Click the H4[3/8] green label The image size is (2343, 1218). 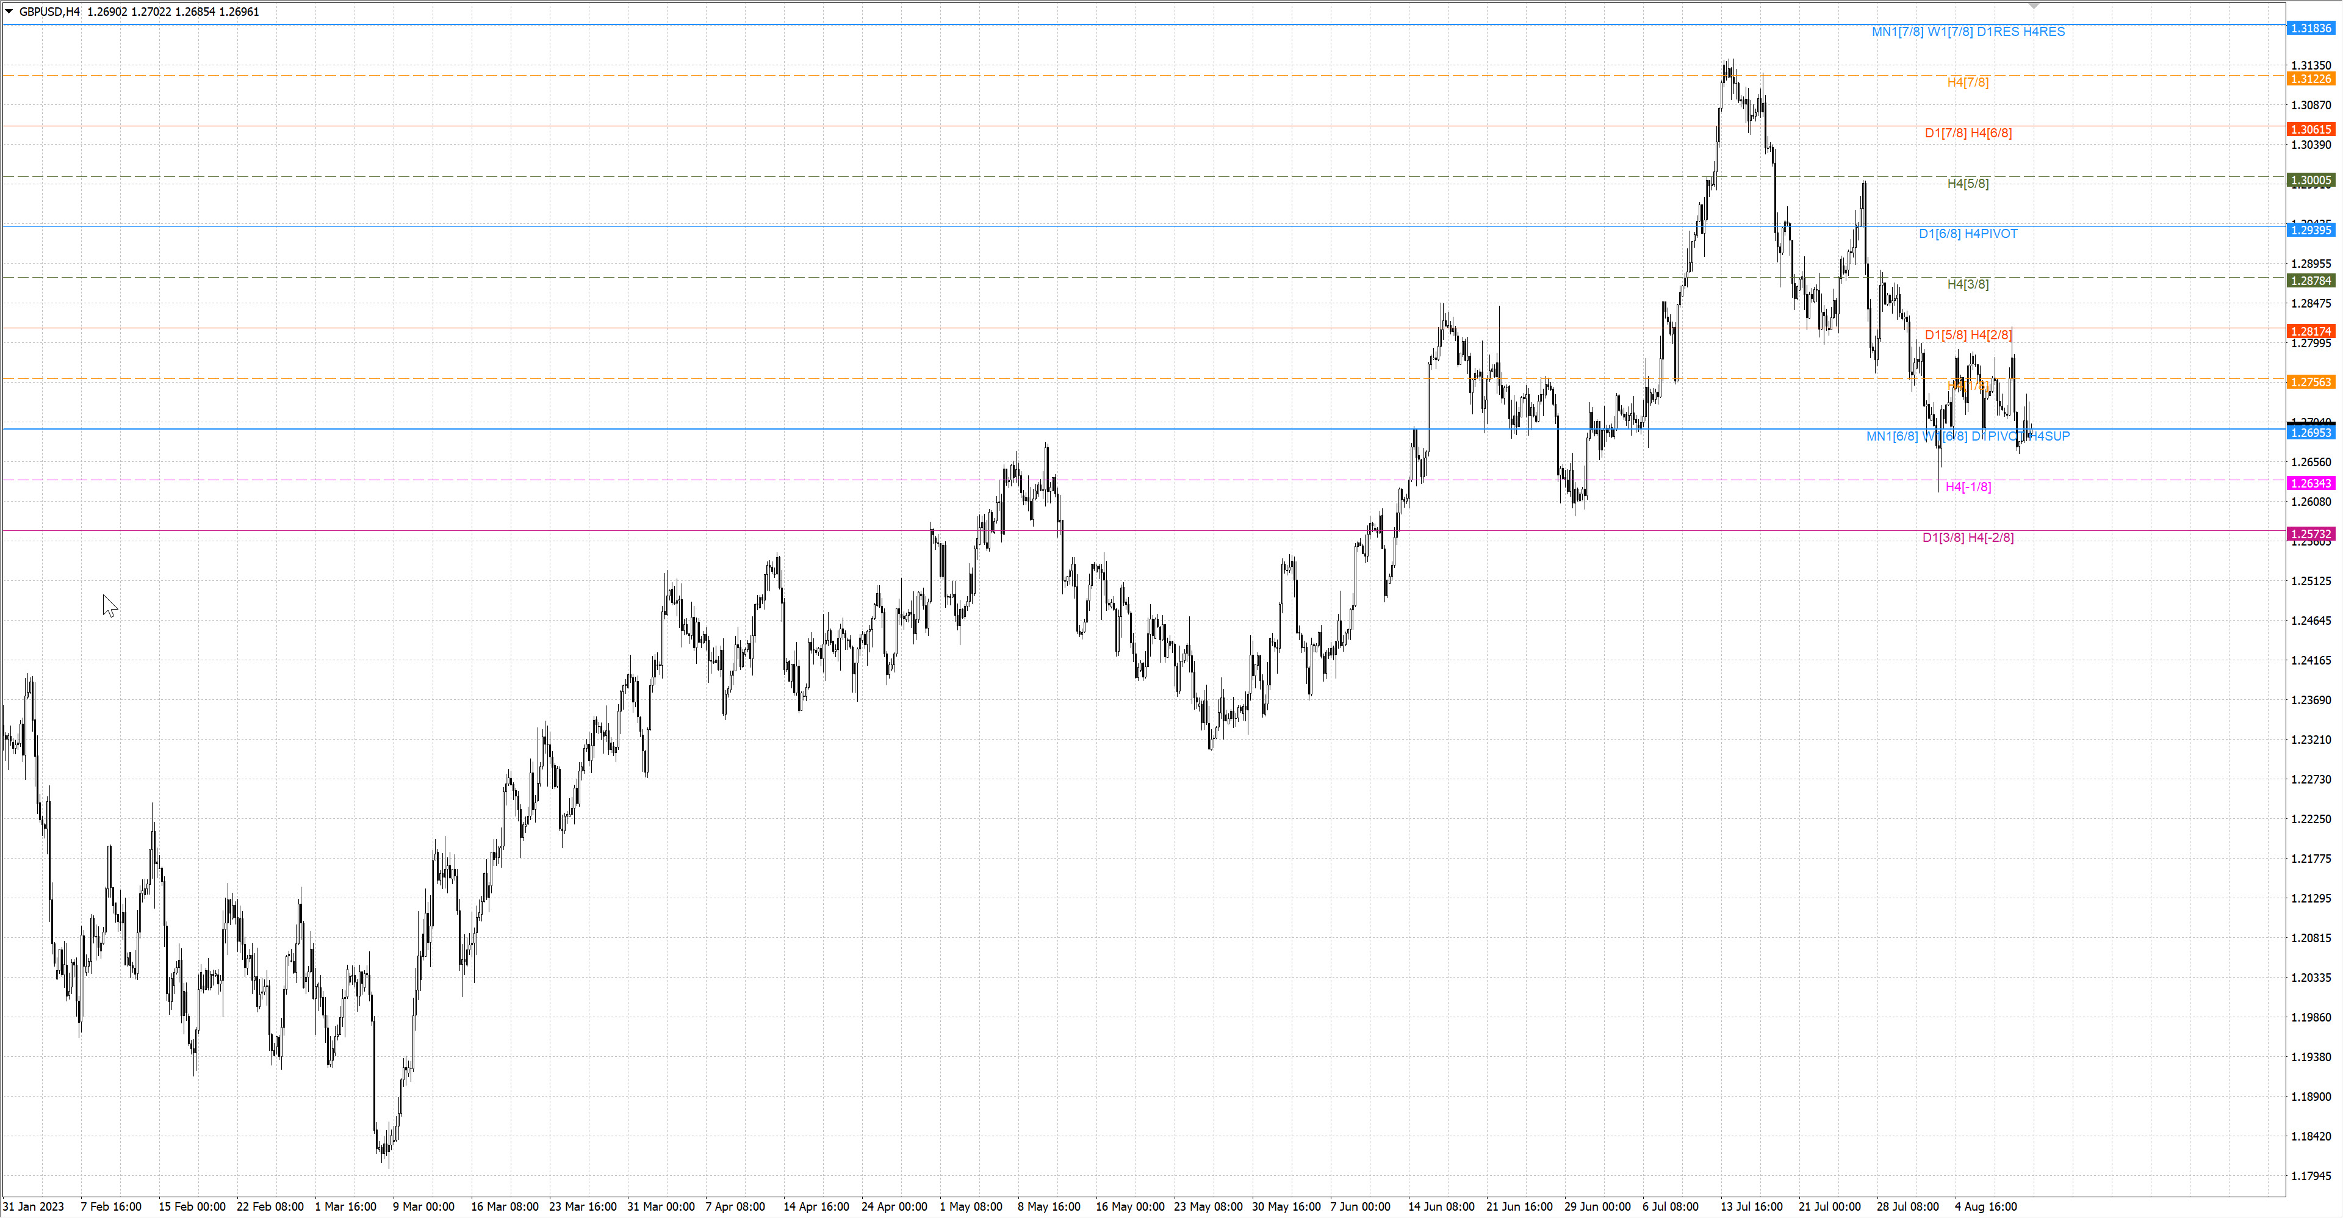(x=1967, y=285)
